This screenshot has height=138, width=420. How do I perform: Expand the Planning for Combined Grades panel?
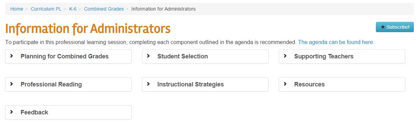click(65, 56)
